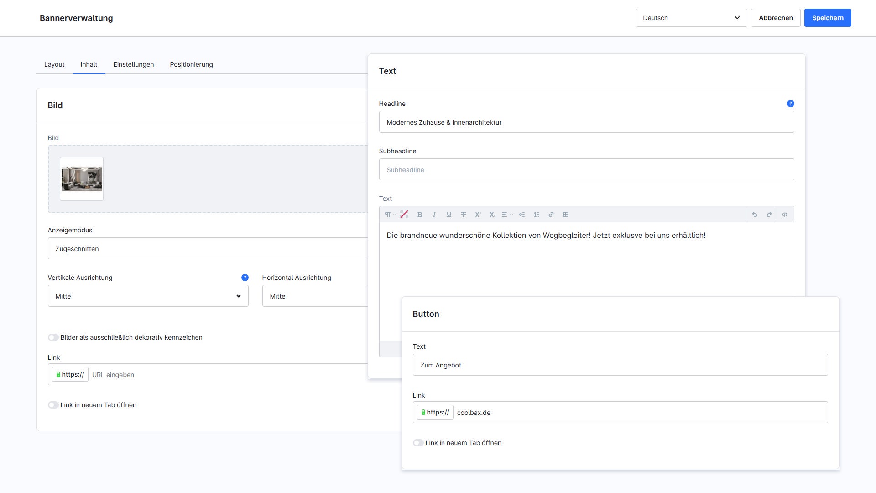The image size is (876, 493).
Task: Expand the Vertikale Ausrichtung dropdown
Action: tap(148, 296)
